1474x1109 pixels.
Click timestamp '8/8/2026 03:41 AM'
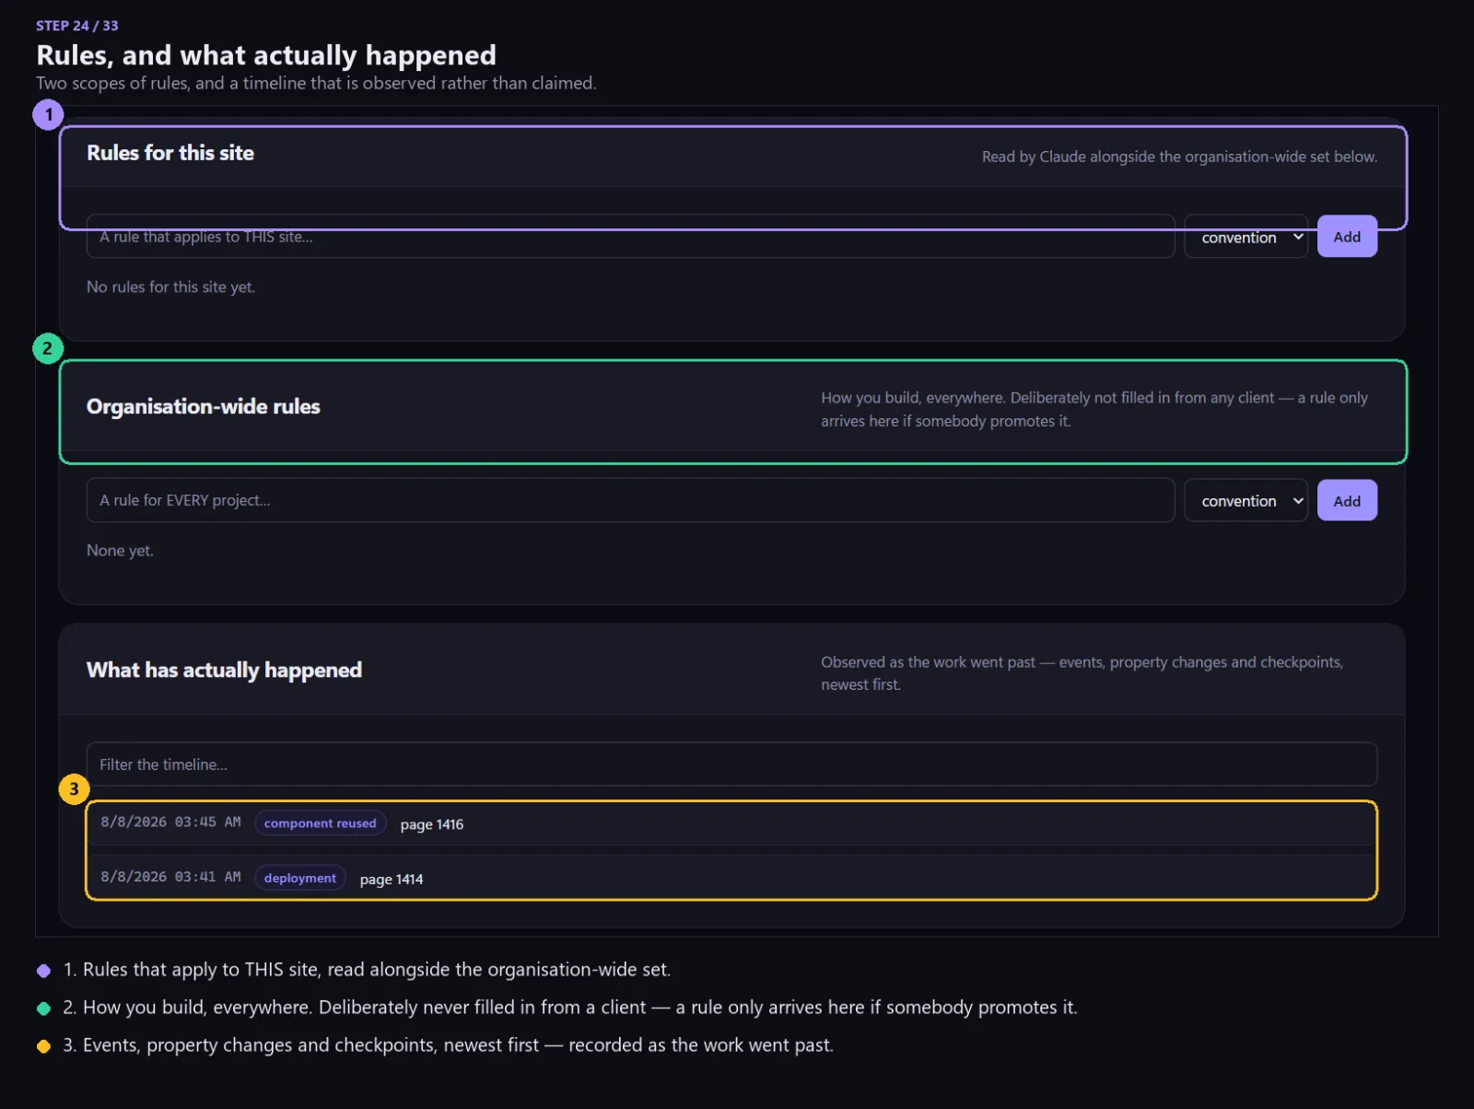pyautogui.click(x=170, y=877)
